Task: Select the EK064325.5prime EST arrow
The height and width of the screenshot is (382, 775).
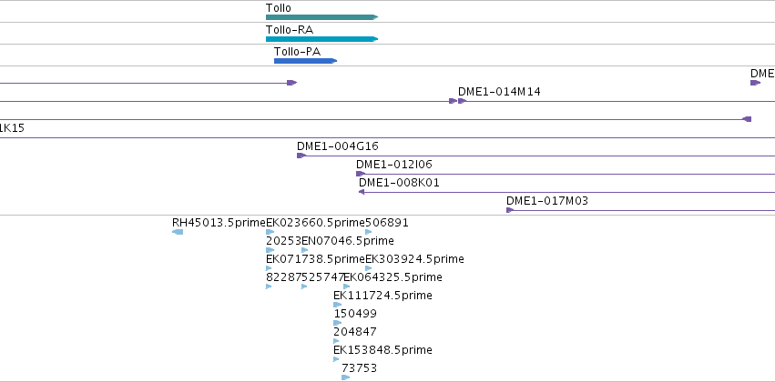Action: coord(346,286)
